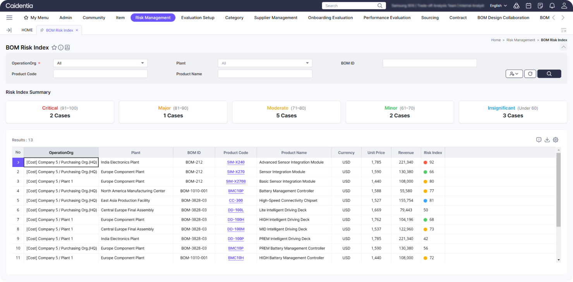Open the English language selector

pos(498,6)
